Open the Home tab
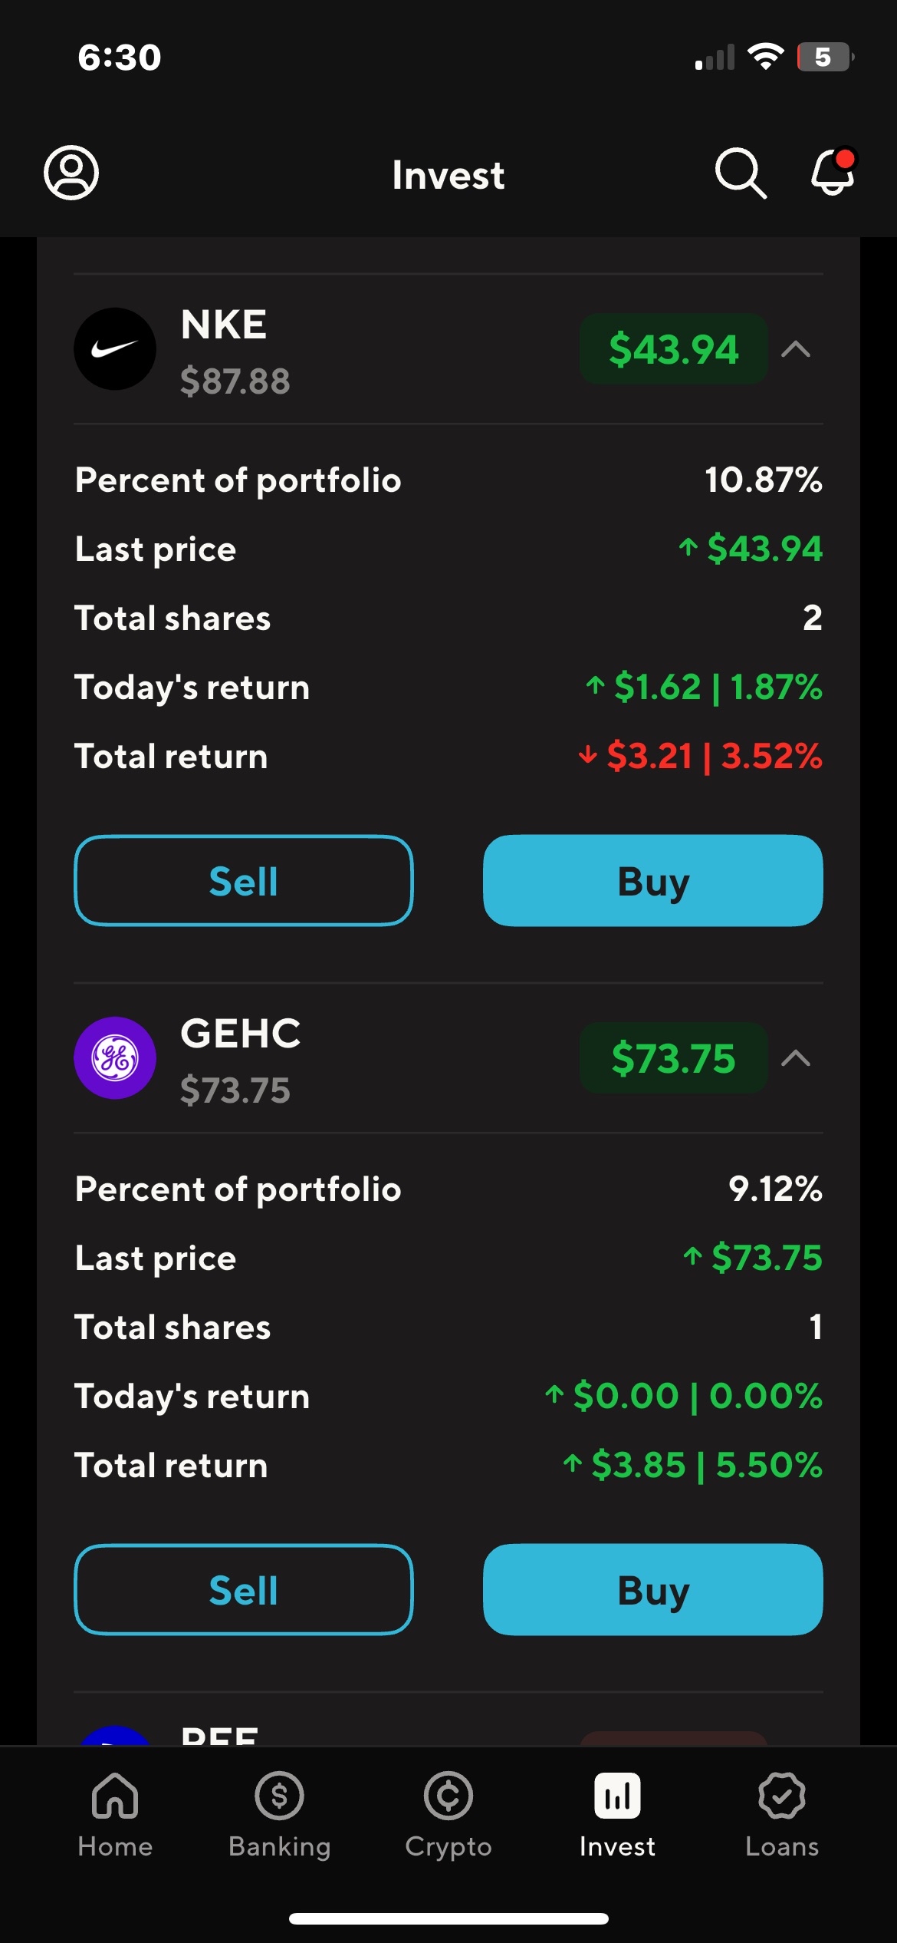897x1943 pixels. pyautogui.click(x=115, y=1814)
